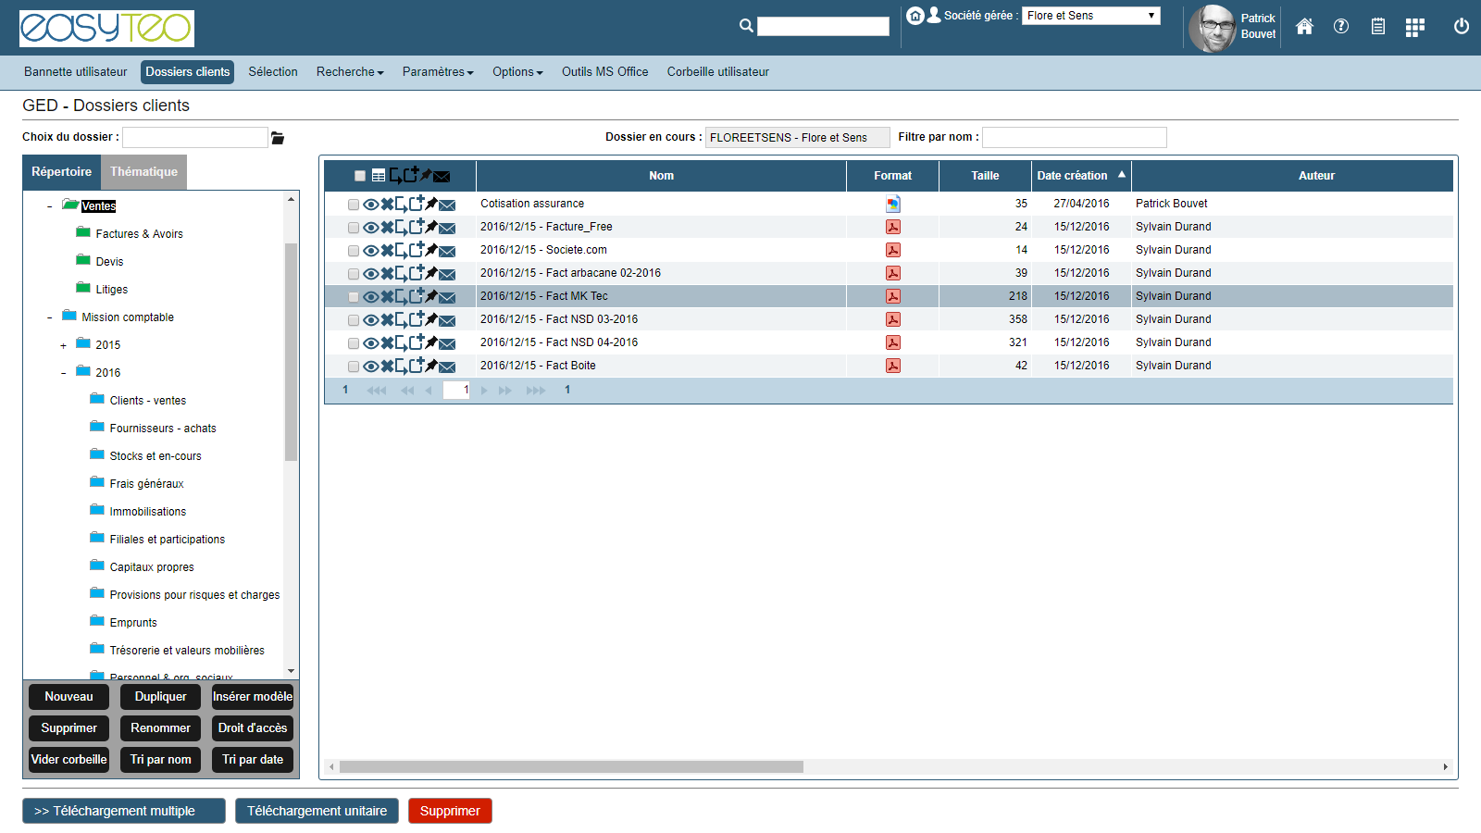Open the help question mark icon
The image size is (1481, 833).
tap(1340, 27)
